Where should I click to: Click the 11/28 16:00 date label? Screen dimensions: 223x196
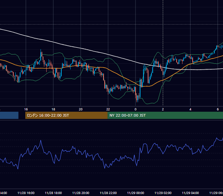click(26, 193)
